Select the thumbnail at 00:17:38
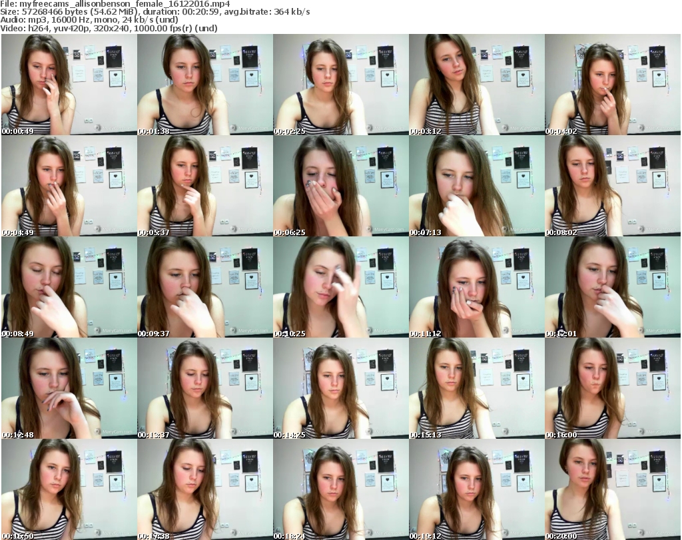This screenshot has height=540, width=682. pos(205,489)
